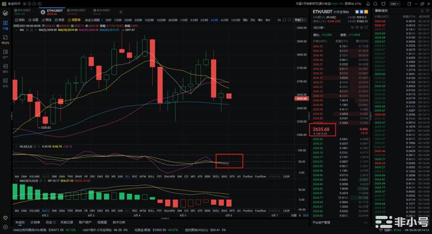Click the shirt skin theme icon

(x=383, y=4)
